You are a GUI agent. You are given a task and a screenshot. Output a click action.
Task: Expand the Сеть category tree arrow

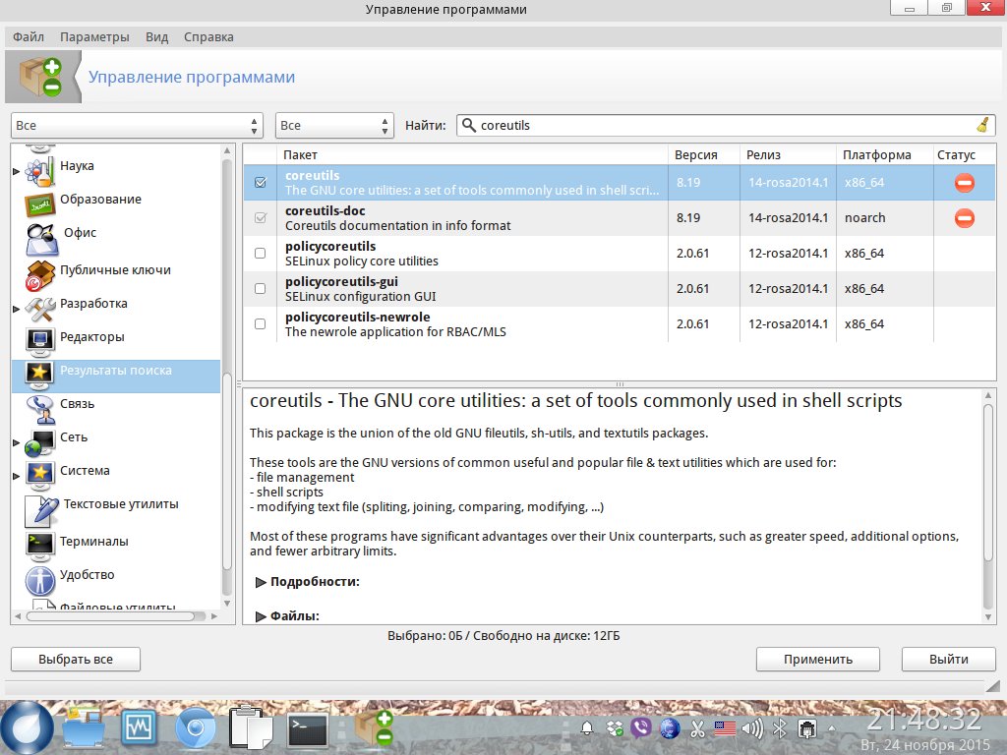coord(16,442)
